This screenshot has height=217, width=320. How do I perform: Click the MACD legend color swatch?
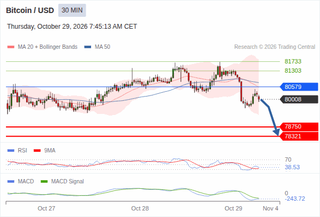[11, 182]
